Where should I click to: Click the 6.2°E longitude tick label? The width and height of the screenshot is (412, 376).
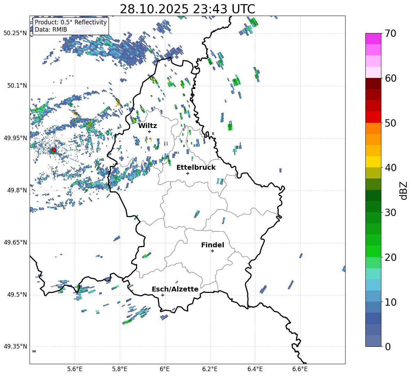(x=210, y=368)
